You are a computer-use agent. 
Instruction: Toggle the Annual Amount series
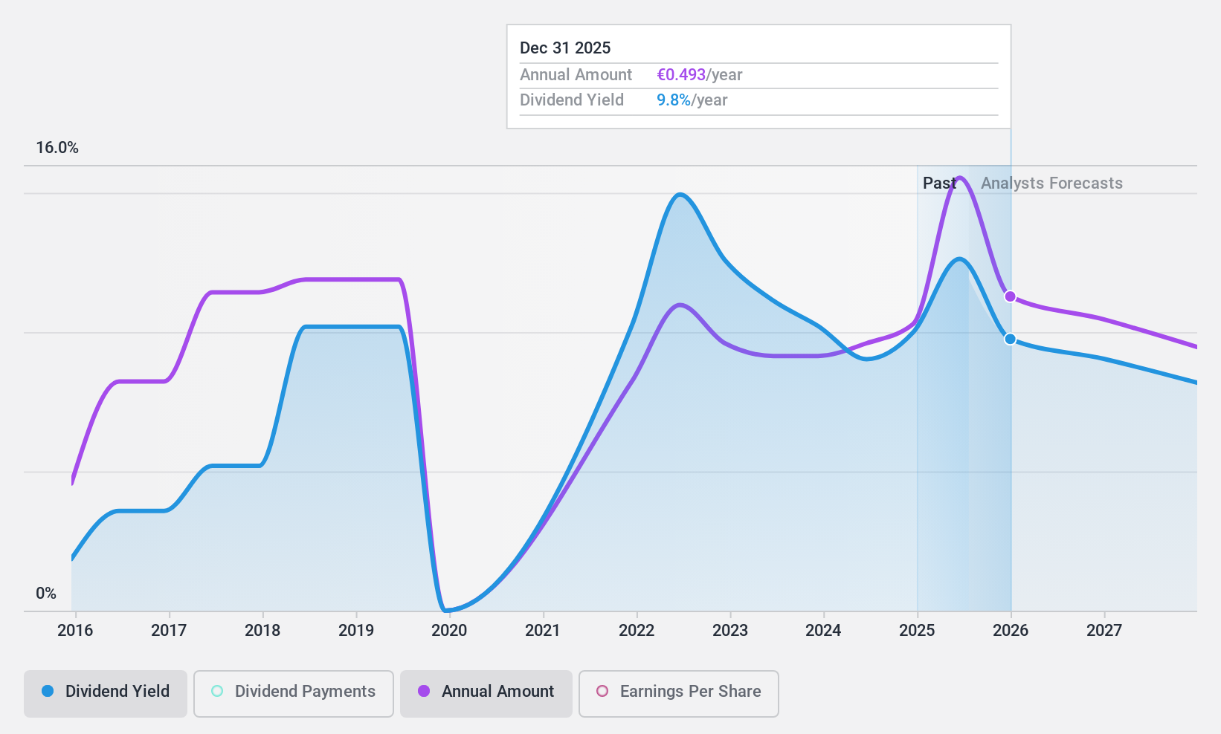click(x=486, y=694)
